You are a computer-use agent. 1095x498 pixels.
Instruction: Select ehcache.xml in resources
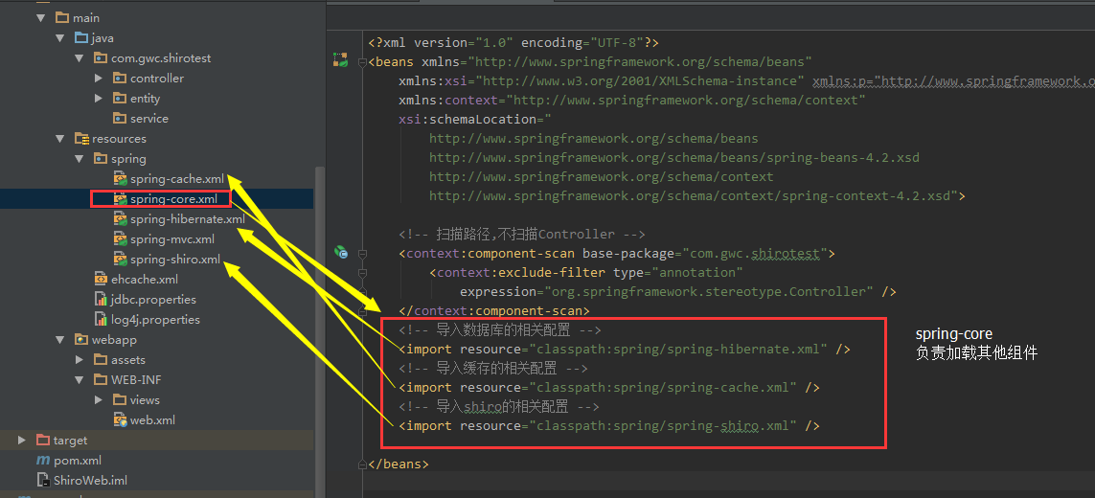pos(145,280)
